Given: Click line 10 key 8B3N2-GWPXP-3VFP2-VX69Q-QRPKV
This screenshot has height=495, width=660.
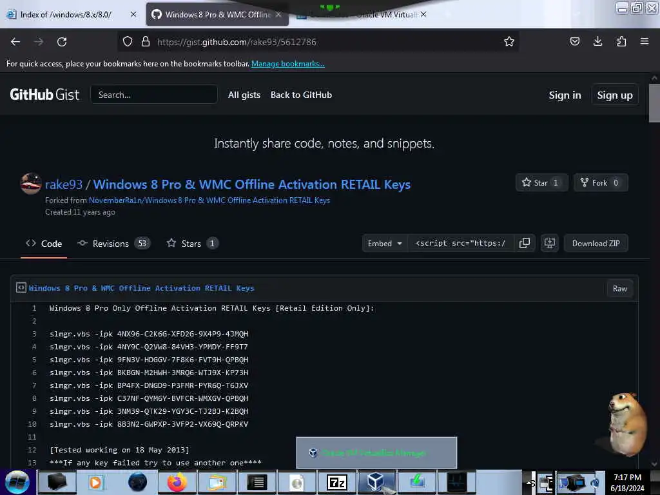Looking at the screenshot, I should (x=182, y=424).
